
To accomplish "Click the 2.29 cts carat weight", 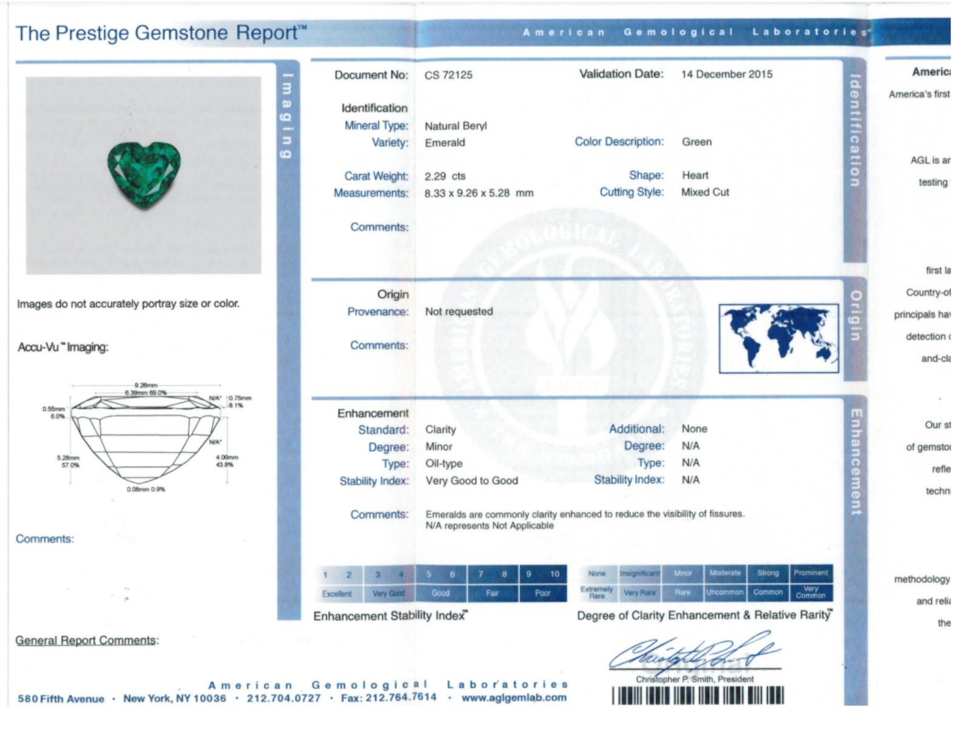I will [x=445, y=176].
